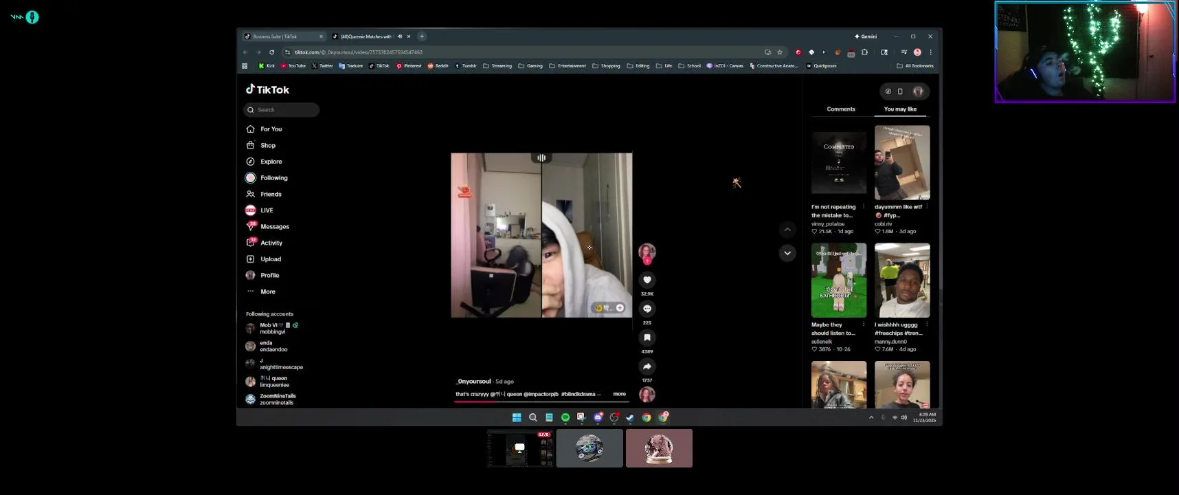Expand the Streaming bookmarks folder

(x=497, y=66)
